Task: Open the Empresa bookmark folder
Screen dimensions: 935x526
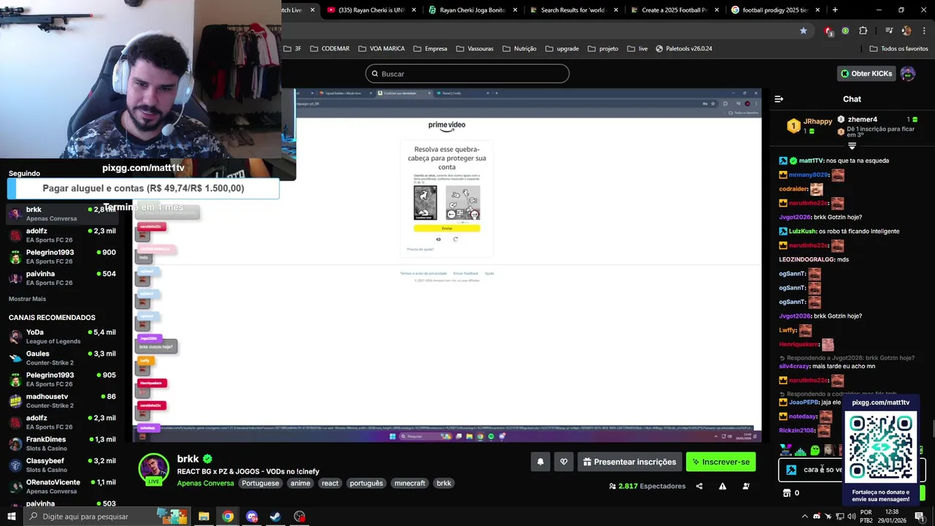Action: click(x=430, y=49)
